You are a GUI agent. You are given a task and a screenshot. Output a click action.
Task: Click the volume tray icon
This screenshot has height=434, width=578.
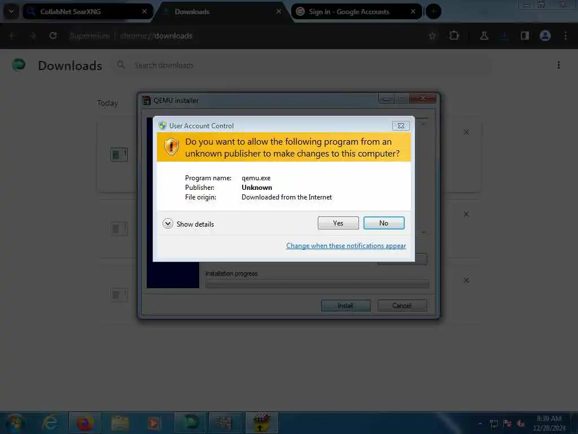(x=521, y=424)
